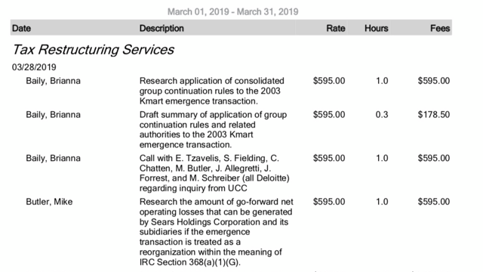483x272 pixels.
Task: Click the IRC Section 368(a)(1)(G) text
Action: pos(189,262)
